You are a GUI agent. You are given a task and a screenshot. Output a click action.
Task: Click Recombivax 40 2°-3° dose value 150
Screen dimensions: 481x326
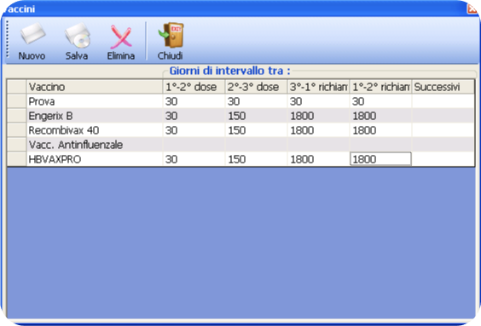coord(256,130)
